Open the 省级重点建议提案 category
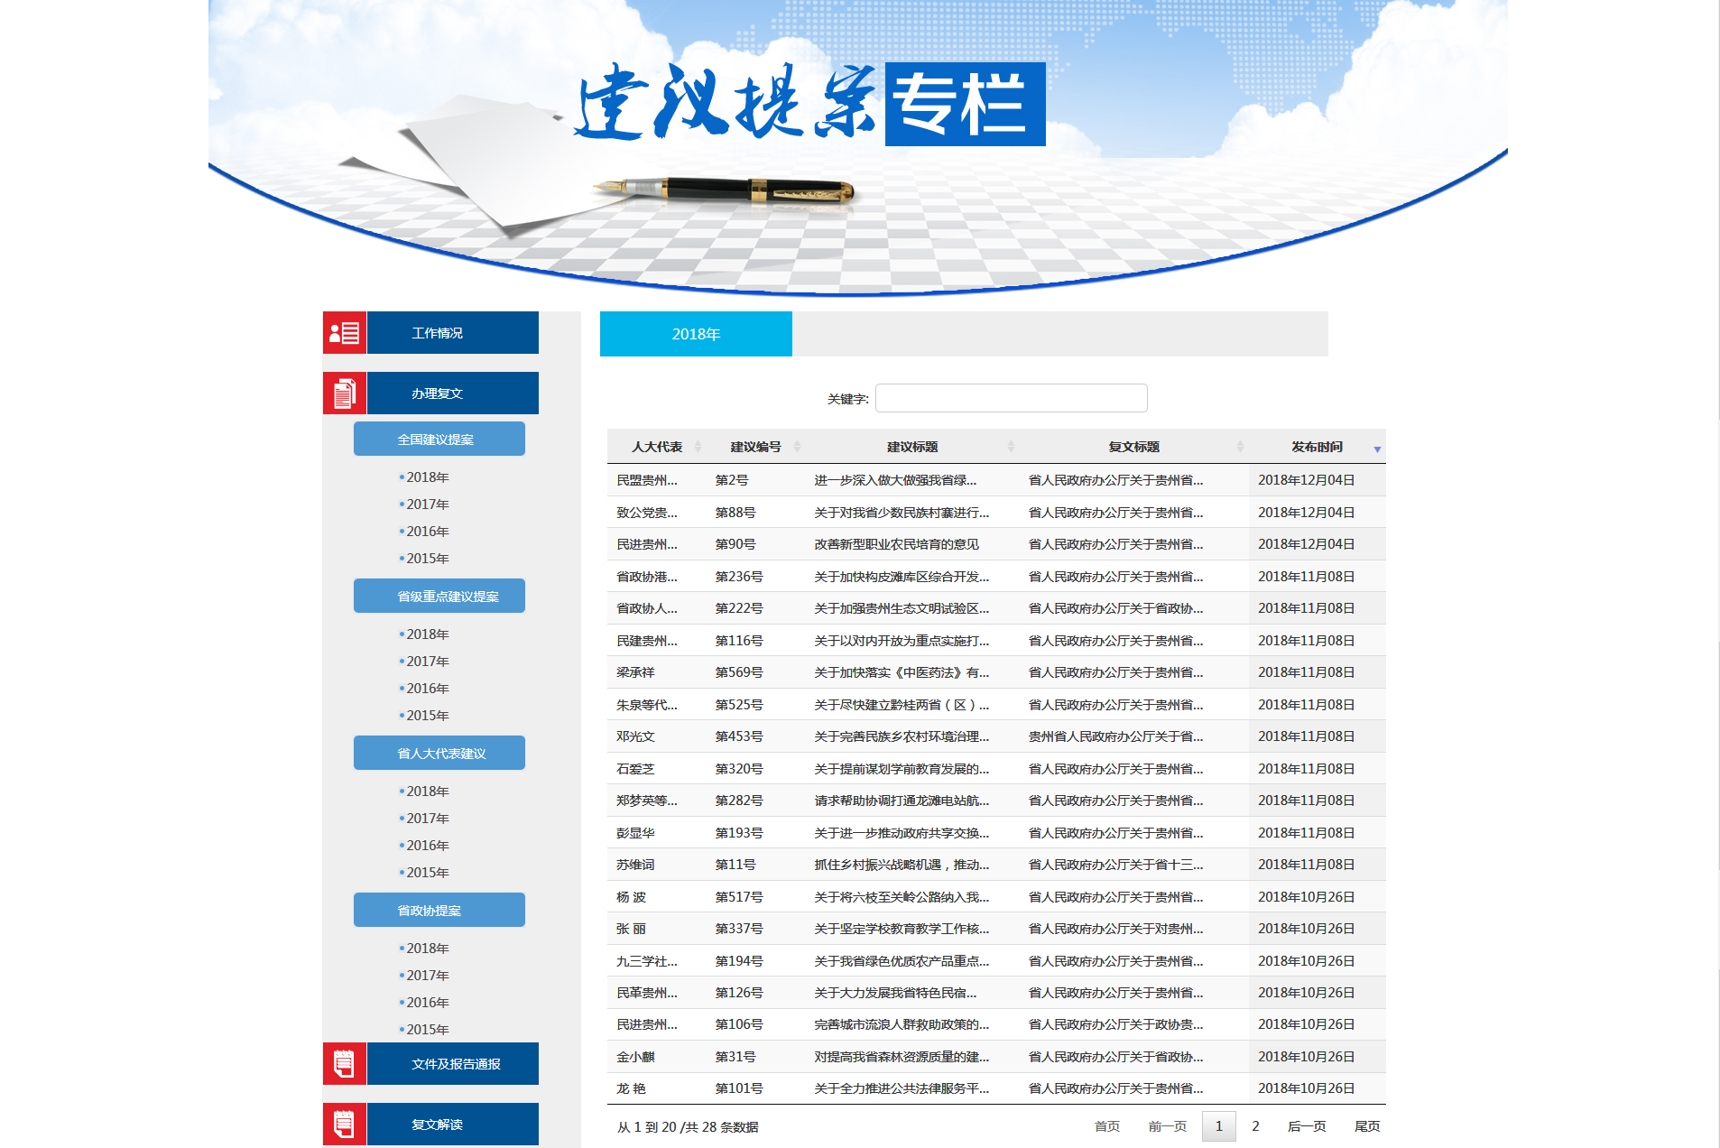Image resolution: width=1720 pixels, height=1148 pixels. 439,597
